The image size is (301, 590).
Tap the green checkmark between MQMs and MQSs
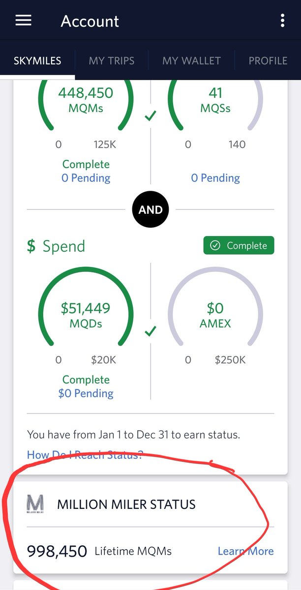click(150, 116)
